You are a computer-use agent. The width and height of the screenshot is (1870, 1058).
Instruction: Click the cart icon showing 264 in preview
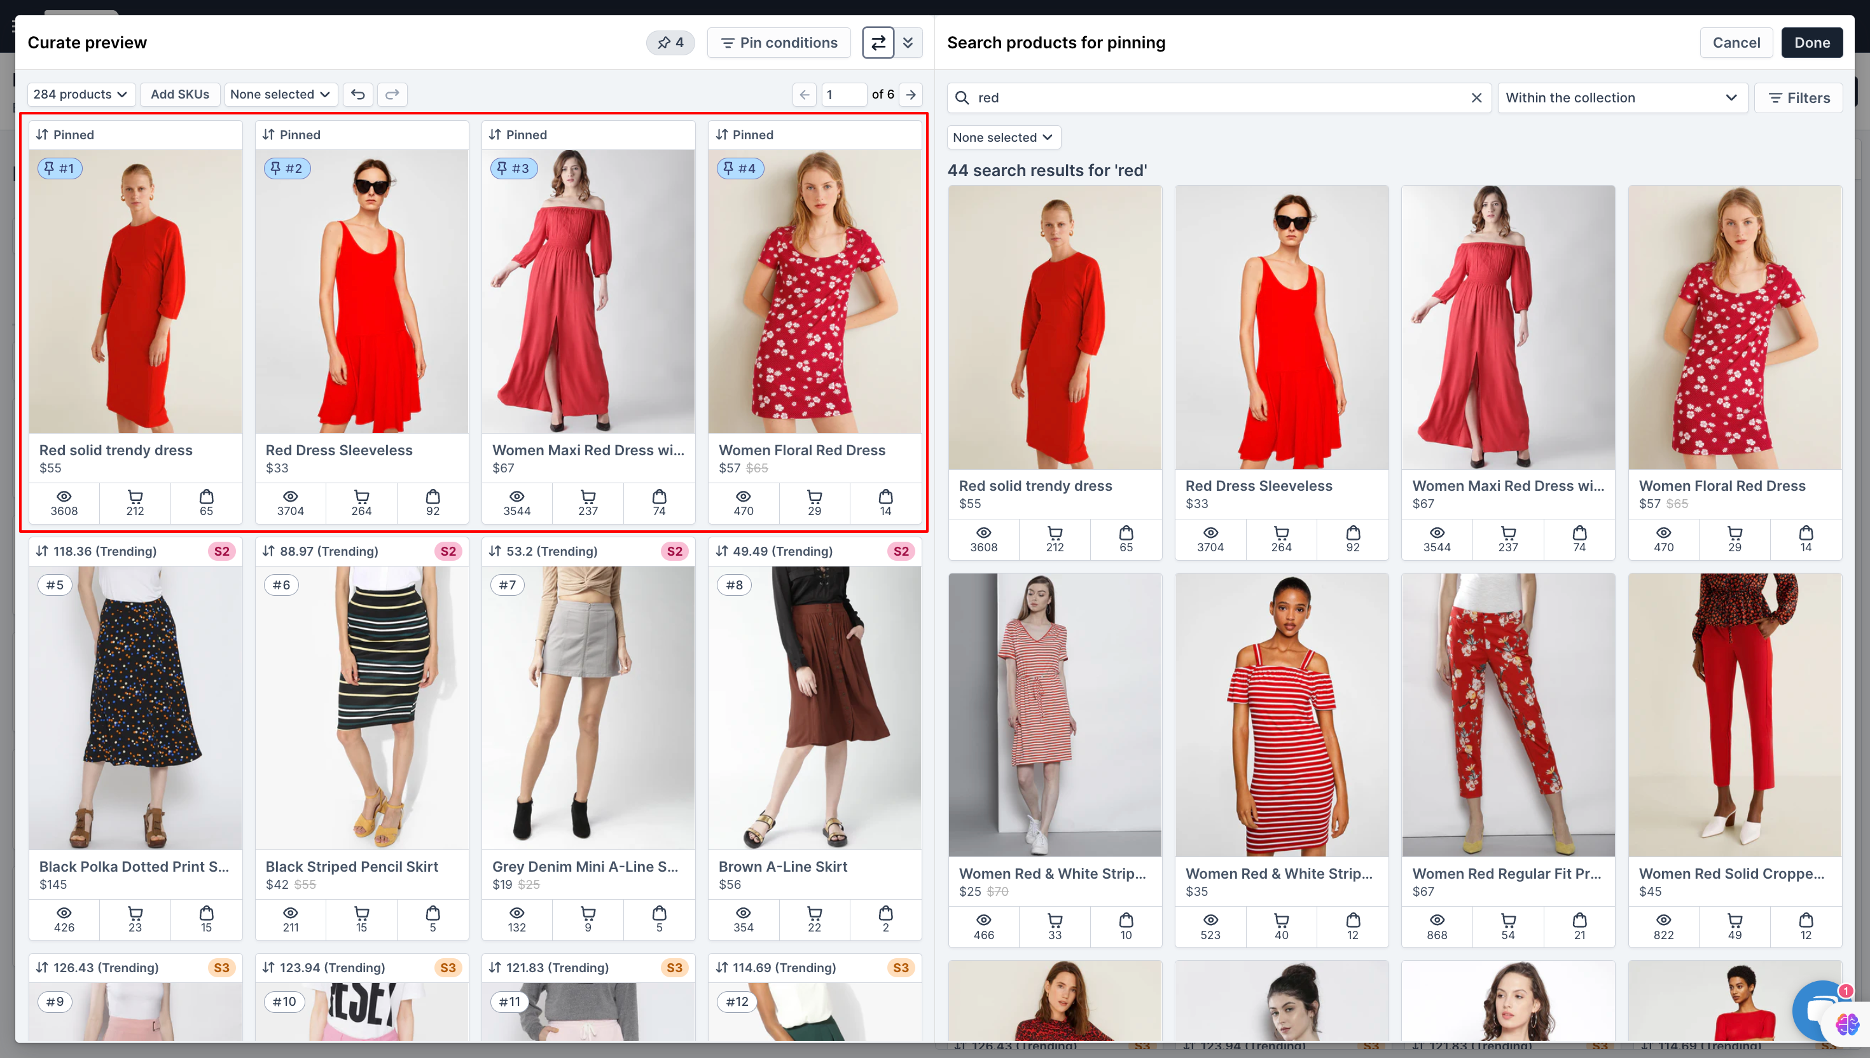361,497
